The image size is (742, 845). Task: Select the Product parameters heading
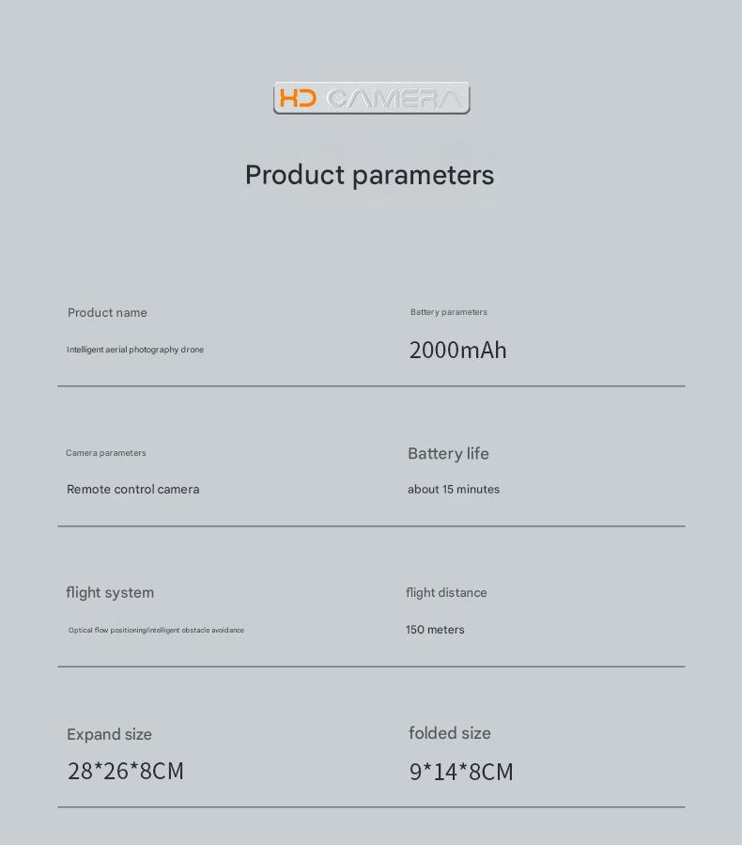click(x=369, y=175)
